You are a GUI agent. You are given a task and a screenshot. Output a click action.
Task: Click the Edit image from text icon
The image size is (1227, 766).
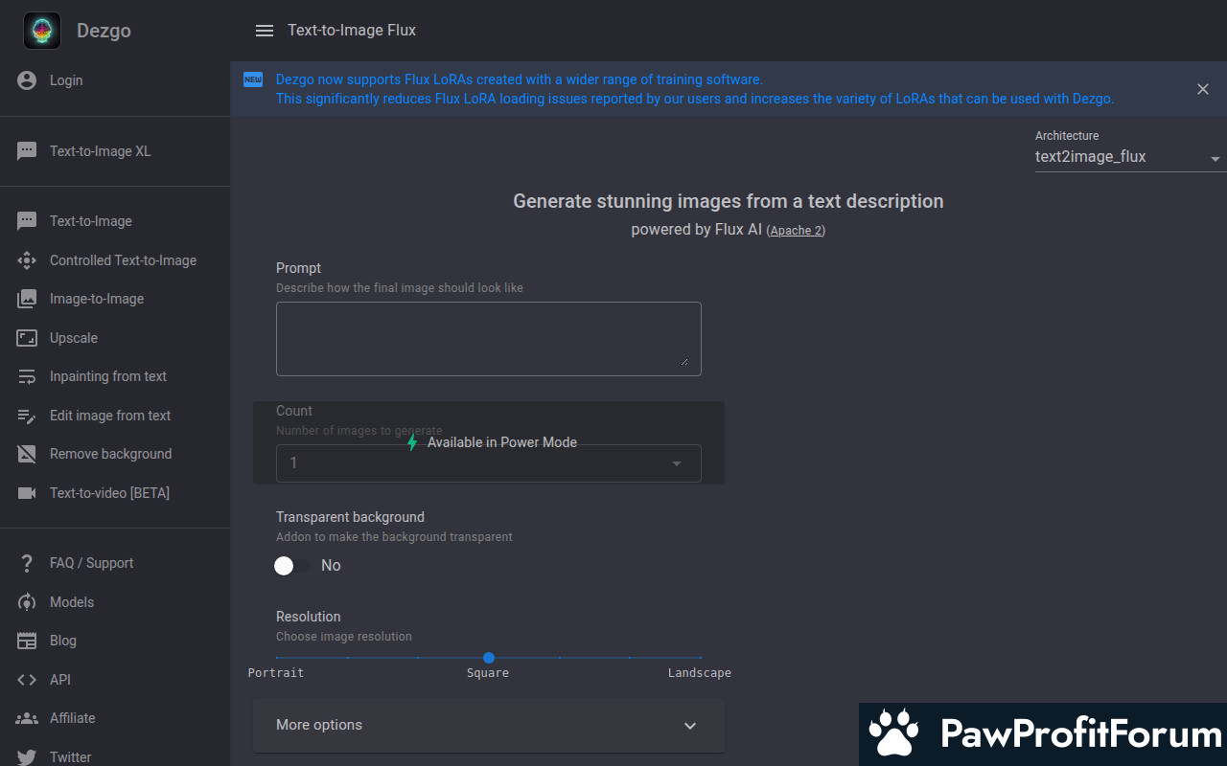[x=27, y=416]
